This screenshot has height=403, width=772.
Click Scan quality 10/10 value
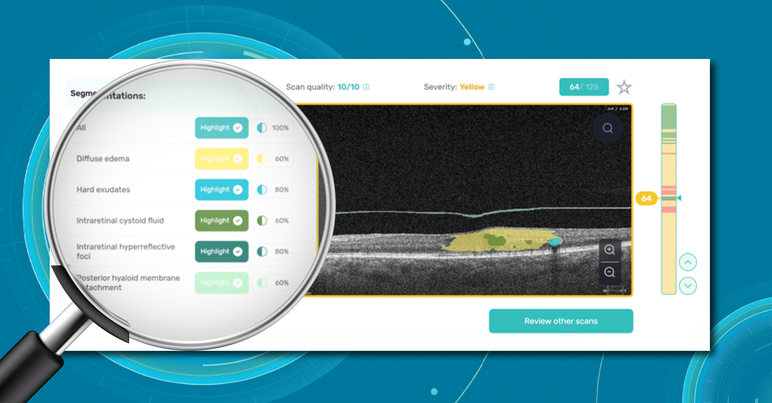[348, 87]
